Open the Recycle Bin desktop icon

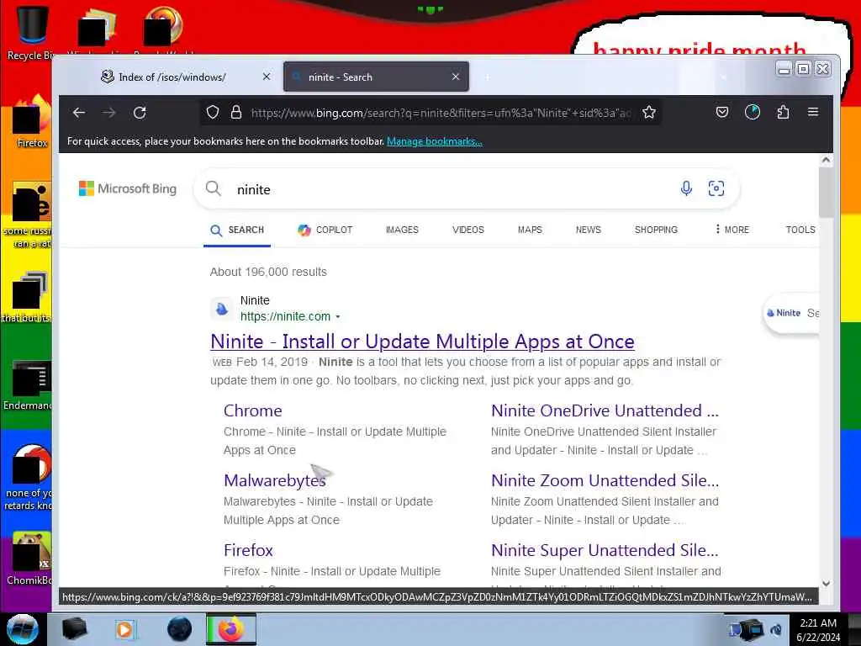[x=31, y=32]
